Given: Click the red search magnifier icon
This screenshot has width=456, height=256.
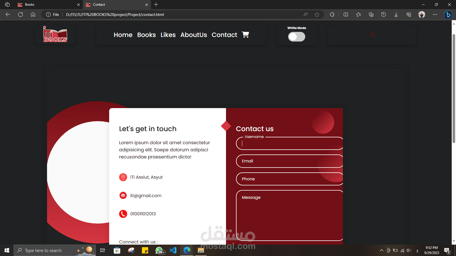Looking at the screenshot, I should coord(372,35).
